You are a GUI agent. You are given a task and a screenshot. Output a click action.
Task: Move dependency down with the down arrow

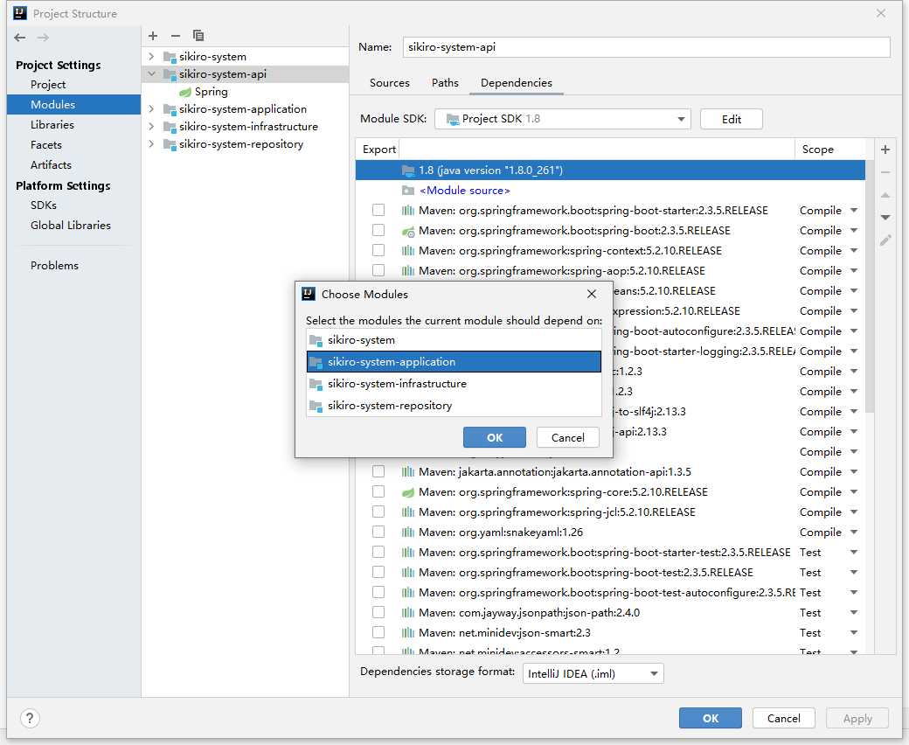pyautogui.click(x=885, y=218)
